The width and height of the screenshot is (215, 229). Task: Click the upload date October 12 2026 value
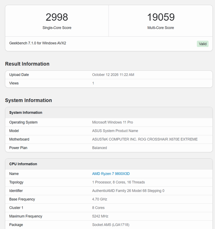(x=113, y=75)
